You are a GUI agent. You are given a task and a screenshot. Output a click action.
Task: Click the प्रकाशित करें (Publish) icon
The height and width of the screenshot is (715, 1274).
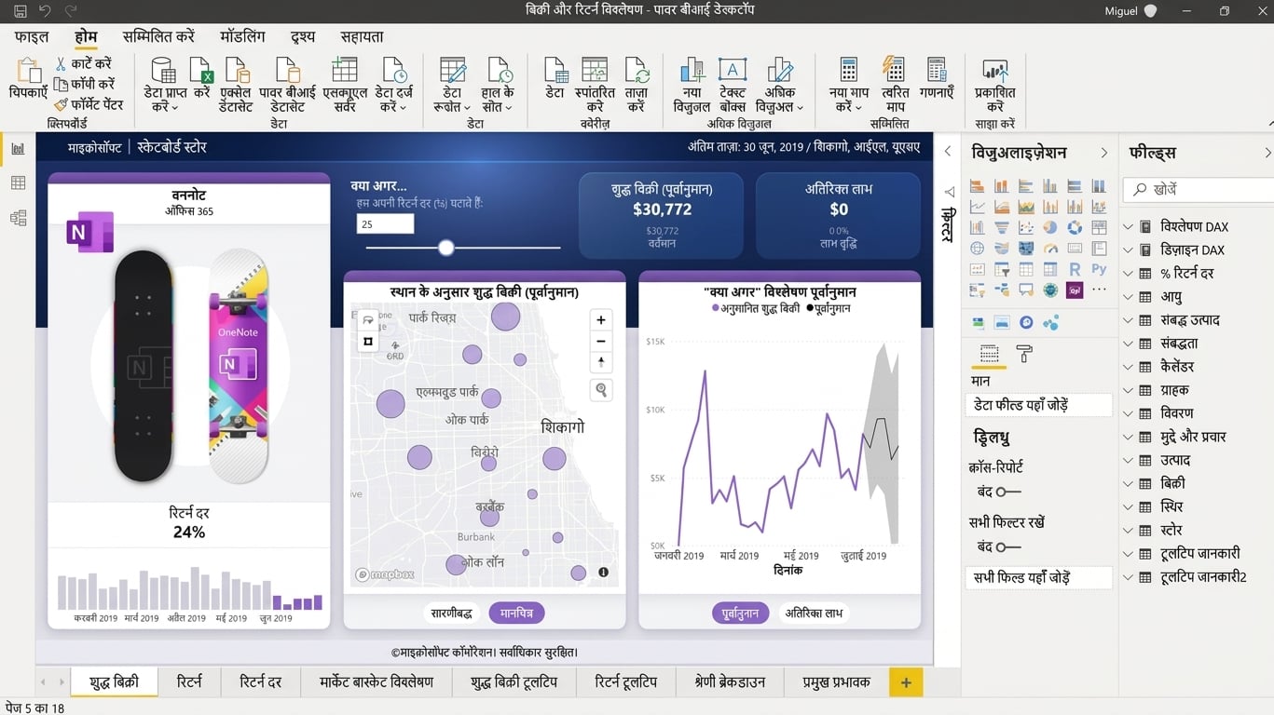click(994, 71)
